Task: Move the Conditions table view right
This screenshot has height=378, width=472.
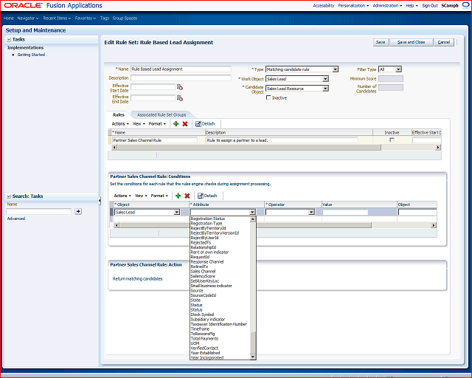Action: point(434,225)
